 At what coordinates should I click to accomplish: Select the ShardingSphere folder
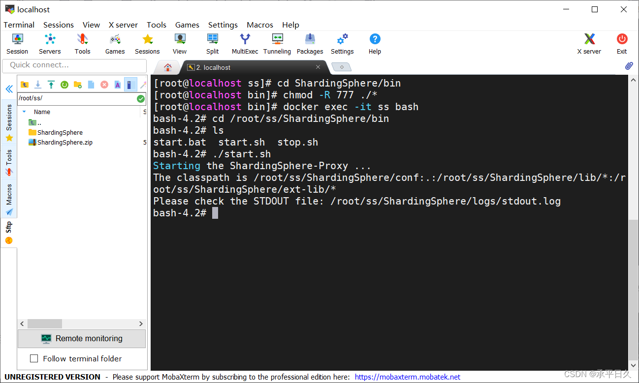56,132
